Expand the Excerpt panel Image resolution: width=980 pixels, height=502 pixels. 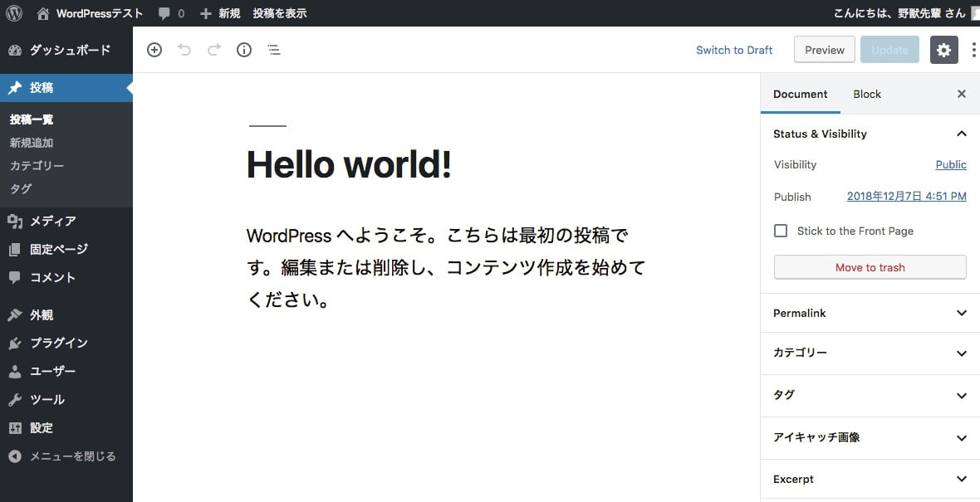(x=870, y=480)
